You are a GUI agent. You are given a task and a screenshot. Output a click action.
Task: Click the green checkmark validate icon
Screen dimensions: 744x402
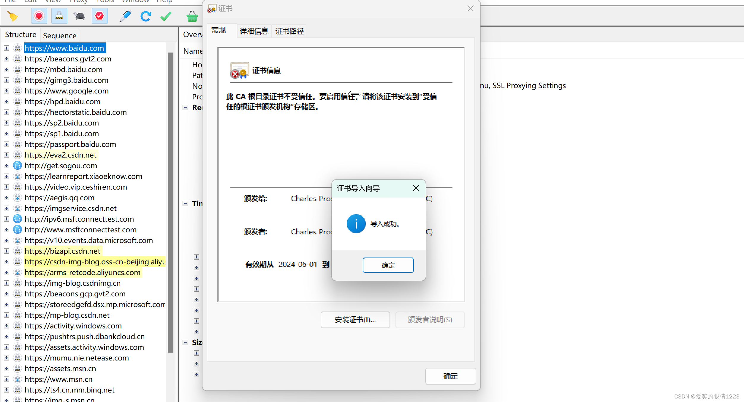166,16
